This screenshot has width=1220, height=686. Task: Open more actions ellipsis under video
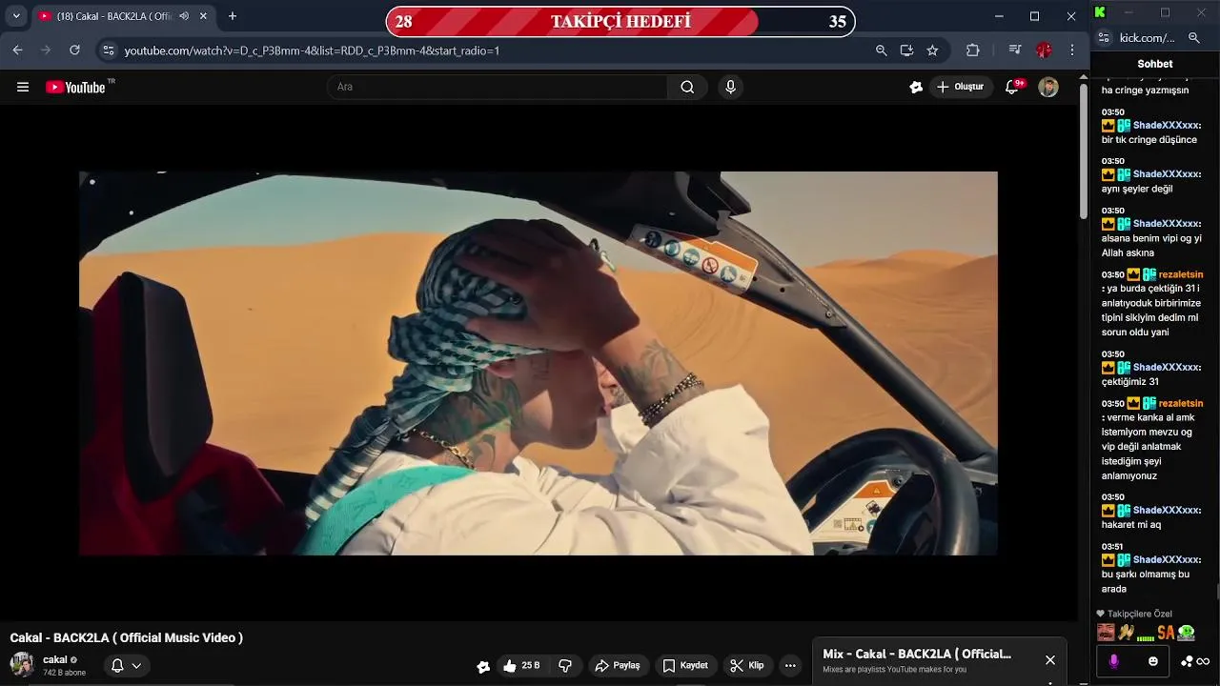coord(790,666)
